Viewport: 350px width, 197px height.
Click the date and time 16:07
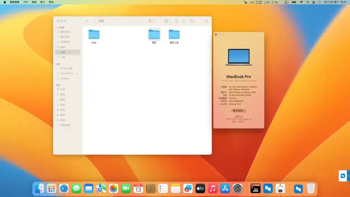(x=335, y=2)
